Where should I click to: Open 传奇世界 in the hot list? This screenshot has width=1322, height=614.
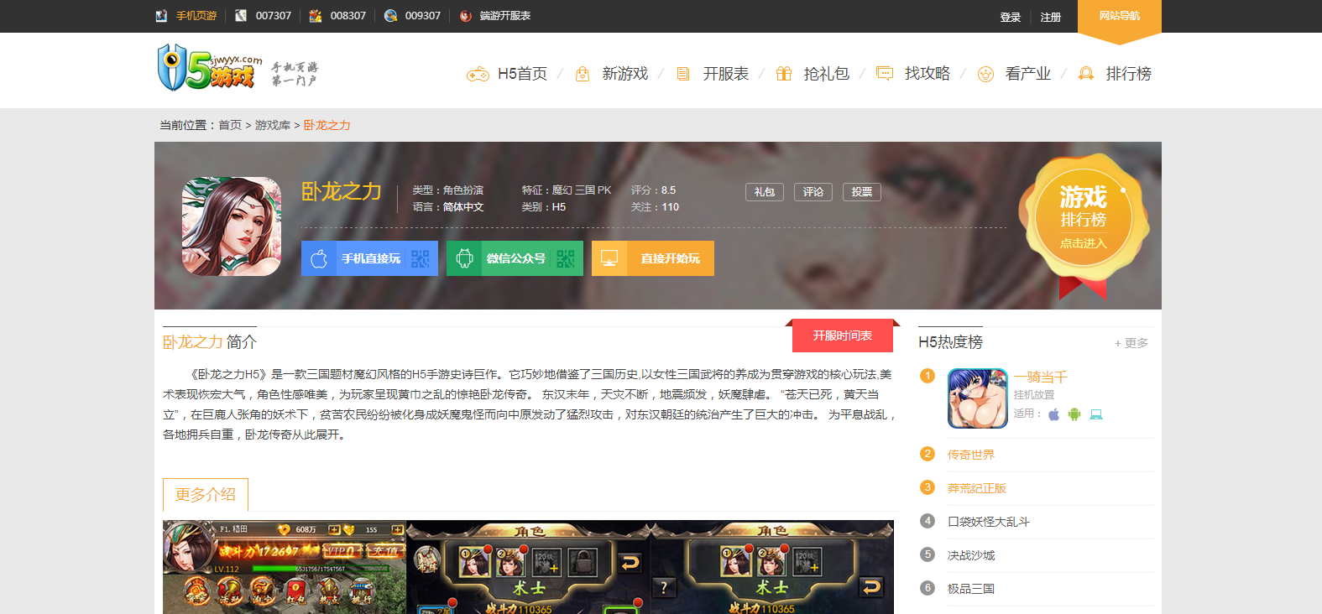971,455
